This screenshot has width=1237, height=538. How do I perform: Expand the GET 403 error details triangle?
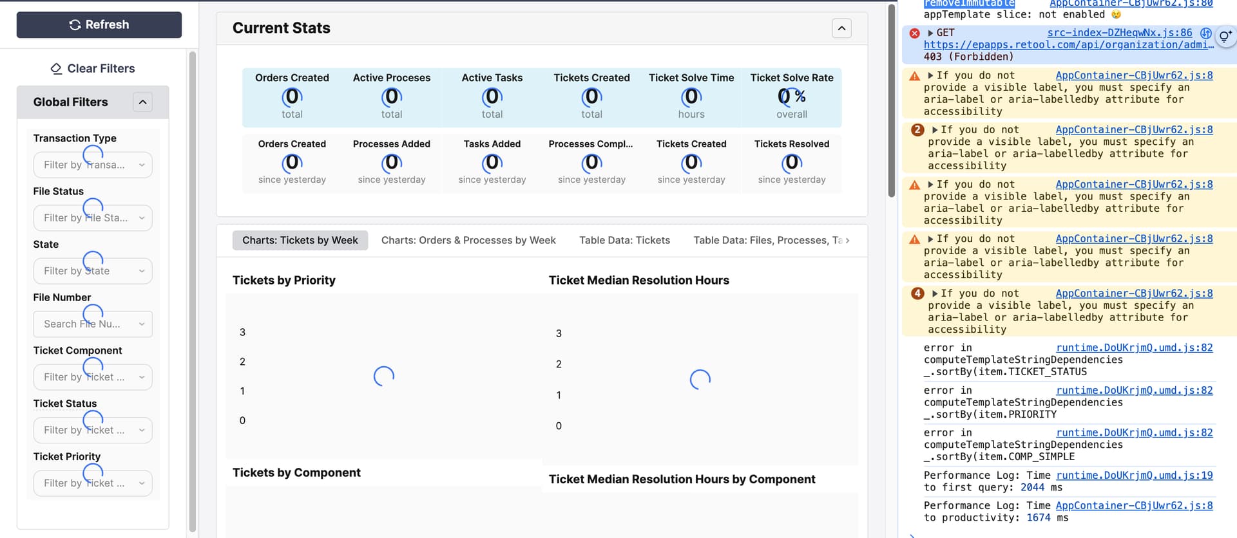point(930,33)
